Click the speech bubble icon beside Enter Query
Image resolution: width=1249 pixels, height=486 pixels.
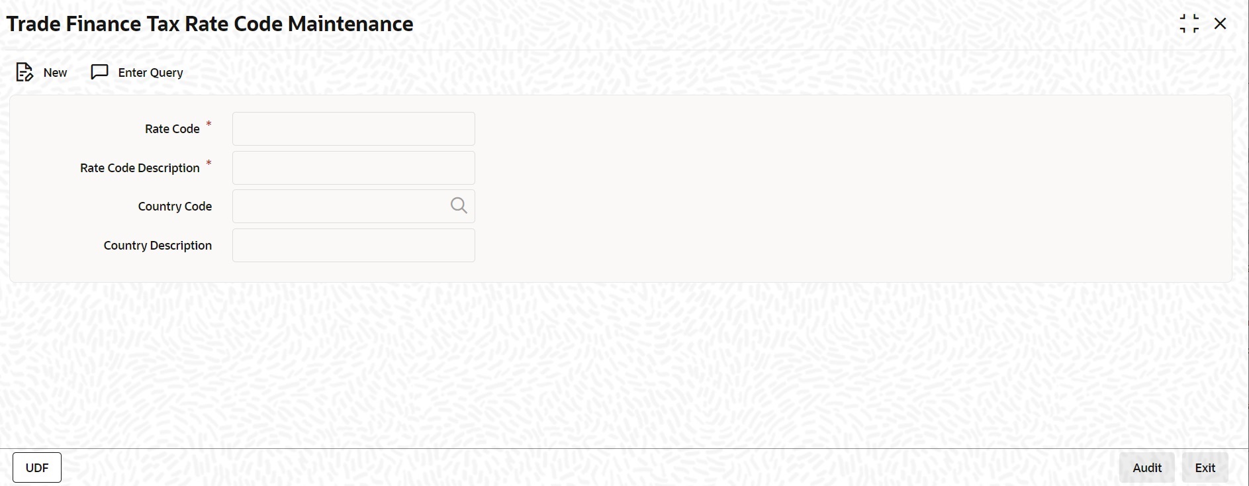pyautogui.click(x=98, y=72)
